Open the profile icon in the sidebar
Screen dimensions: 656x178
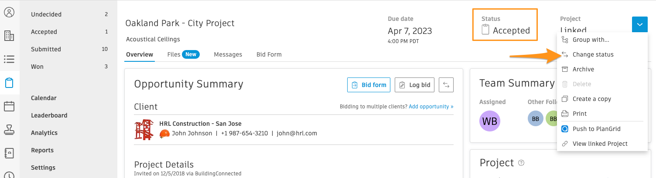[9, 12]
